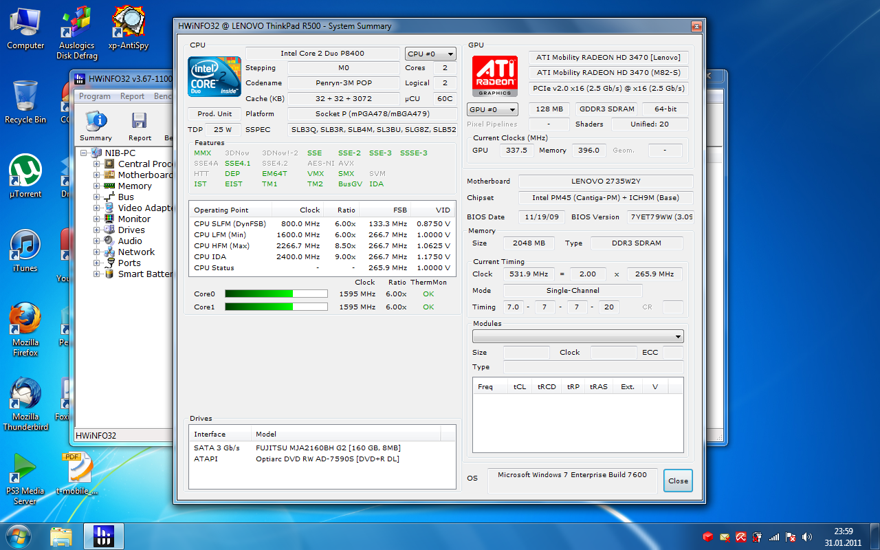
Task: Click FUJITSU MJA2160BH drive row
Action: pyautogui.click(x=322, y=448)
